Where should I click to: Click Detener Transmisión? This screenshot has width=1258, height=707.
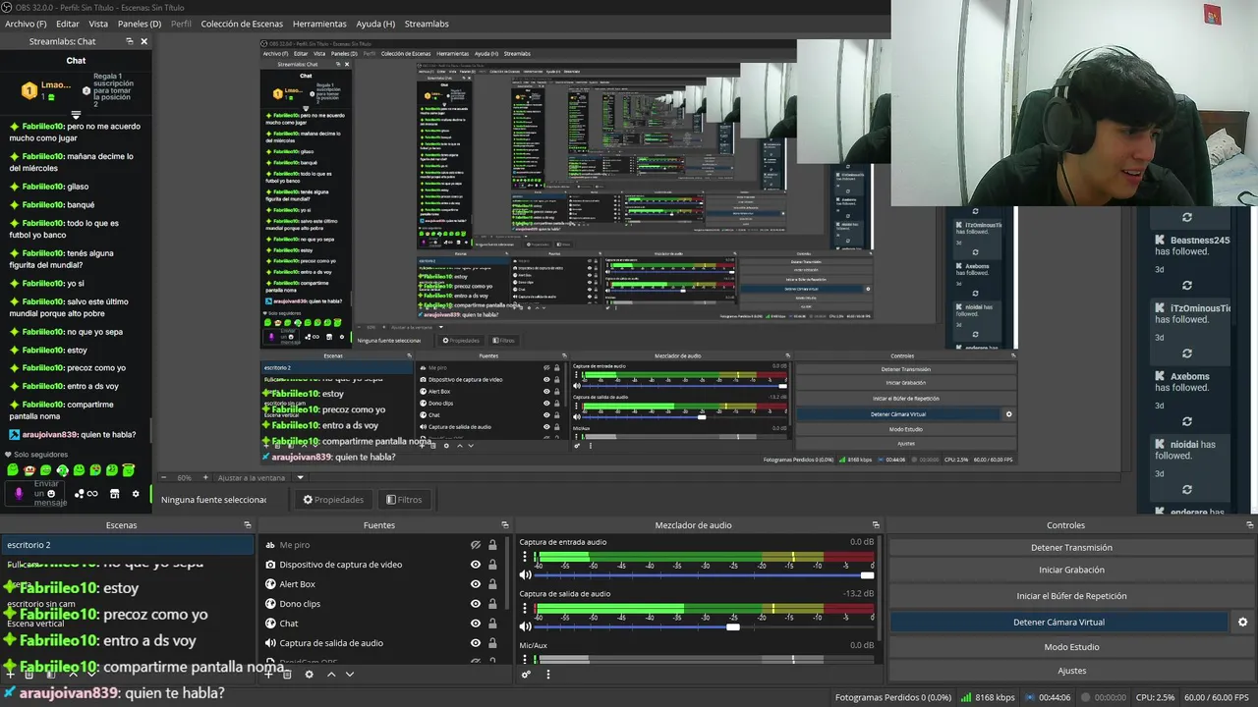(x=1071, y=547)
